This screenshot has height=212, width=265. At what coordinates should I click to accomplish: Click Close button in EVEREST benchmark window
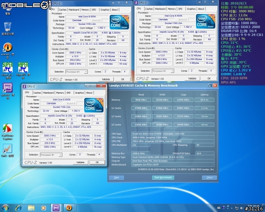tap(210, 177)
